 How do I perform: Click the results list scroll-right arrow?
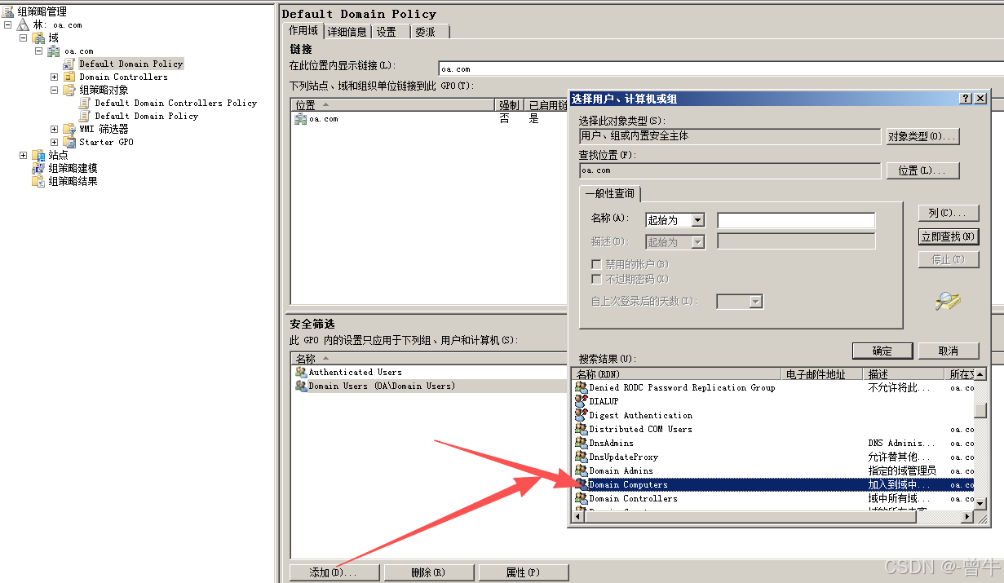968,517
